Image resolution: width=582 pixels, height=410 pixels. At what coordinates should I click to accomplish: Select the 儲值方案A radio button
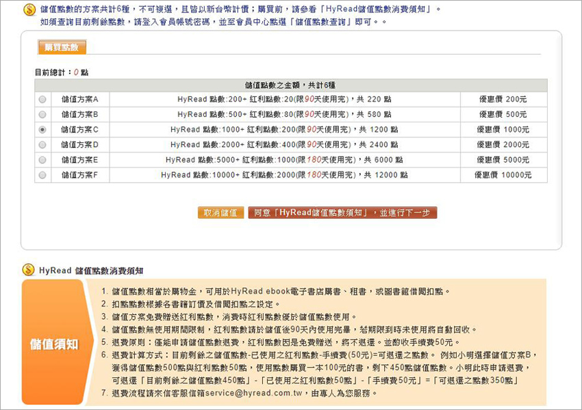pos(42,100)
